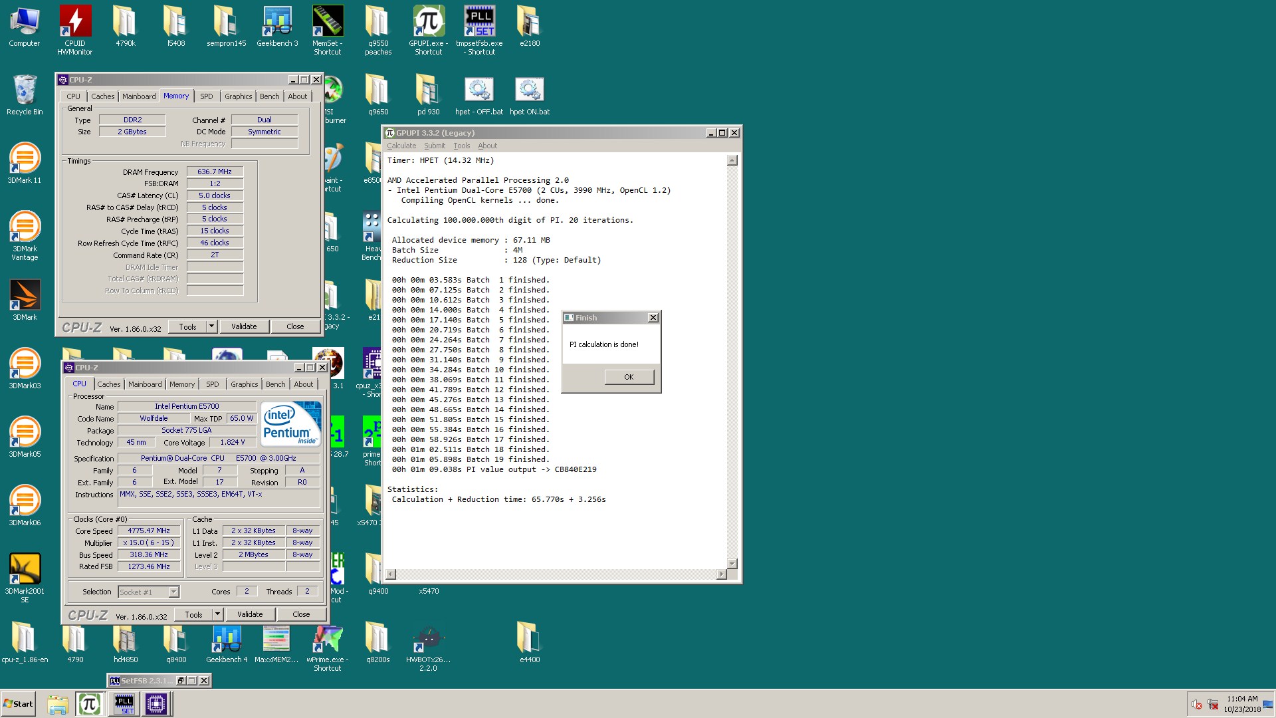Select About tab in upper CPU-Z
Screen dimensions: 1276x718
coord(298,96)
